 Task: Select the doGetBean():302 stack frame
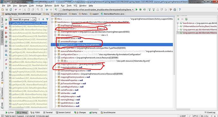(x=28, y=27)
